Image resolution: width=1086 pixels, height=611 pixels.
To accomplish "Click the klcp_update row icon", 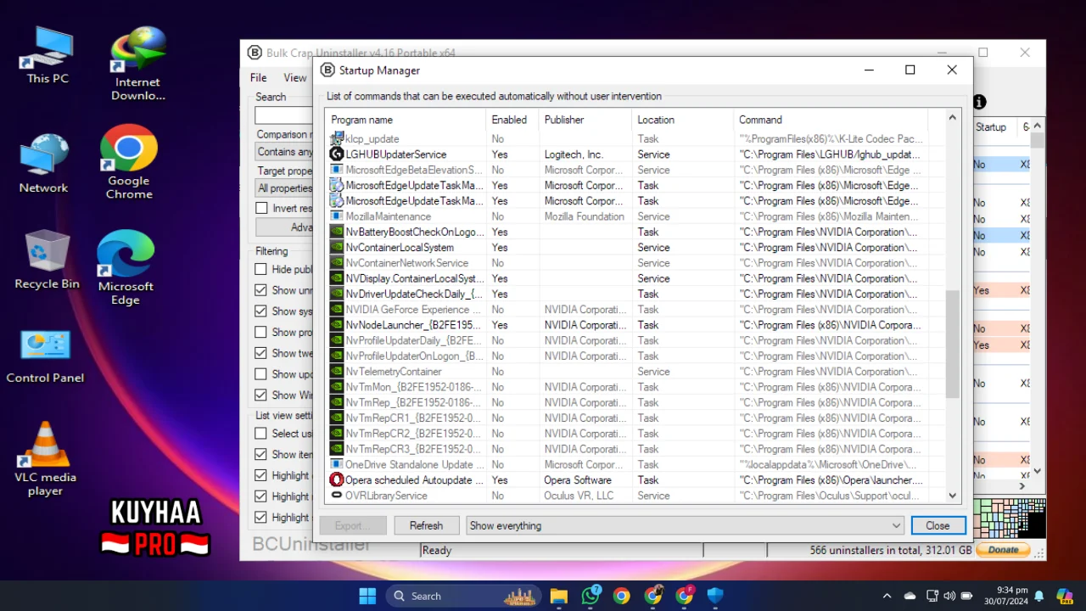I will 337,138.
